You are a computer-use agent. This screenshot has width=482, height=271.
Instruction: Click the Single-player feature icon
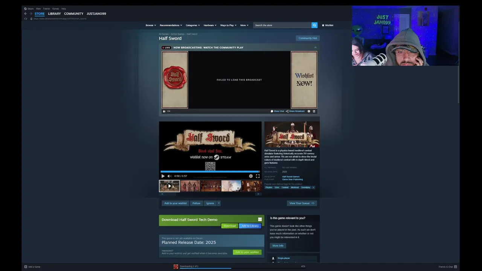coord(273,258)
